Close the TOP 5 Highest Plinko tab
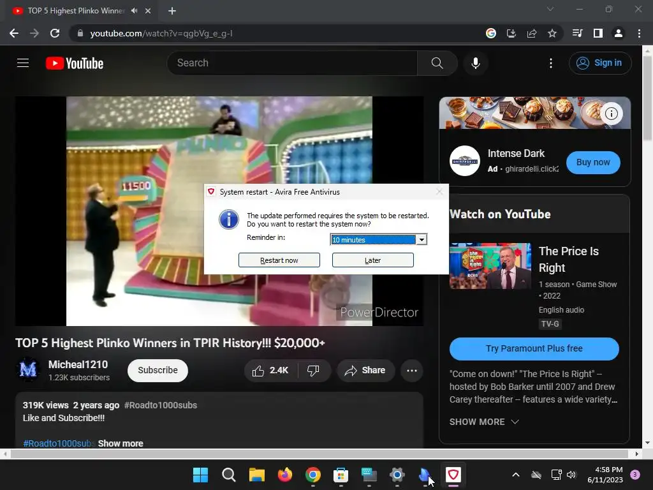653x490 pixels. click(x=148, y=11)
